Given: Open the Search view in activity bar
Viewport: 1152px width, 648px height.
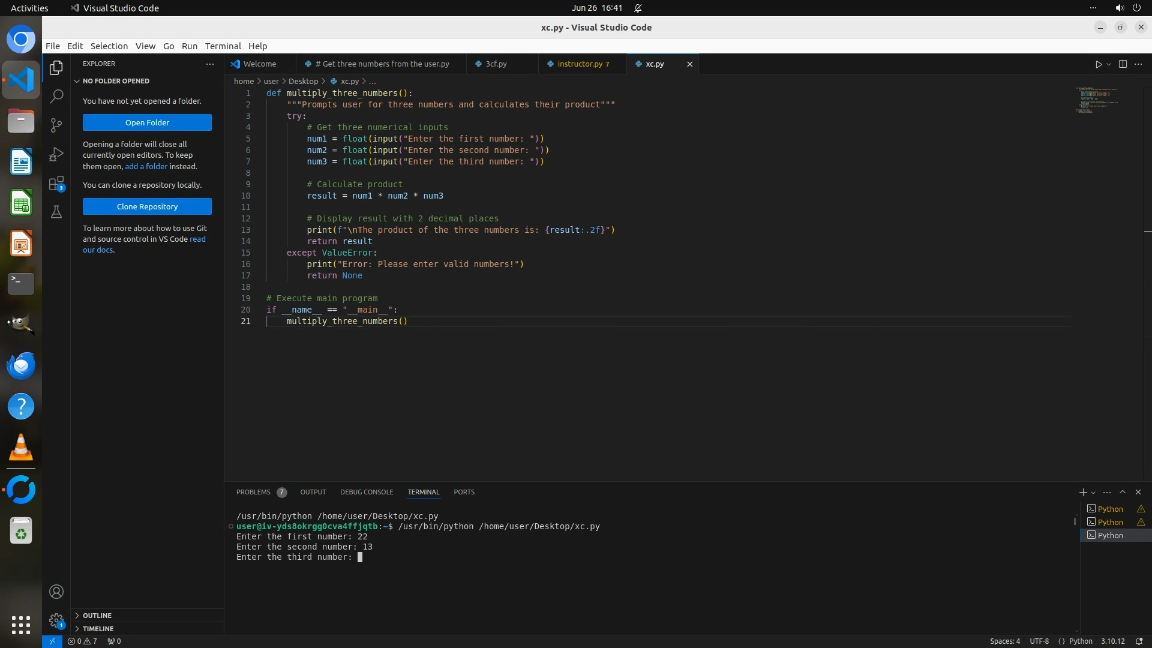Looking at the screenshot, I should coord(56,96).
